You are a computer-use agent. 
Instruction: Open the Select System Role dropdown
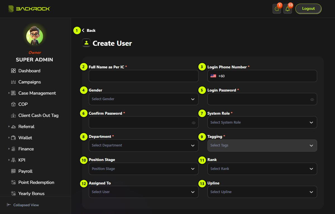[x=262, y=122]
